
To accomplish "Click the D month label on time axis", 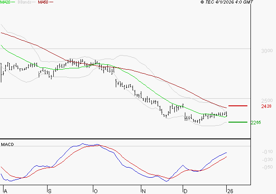I will point(185,191).
